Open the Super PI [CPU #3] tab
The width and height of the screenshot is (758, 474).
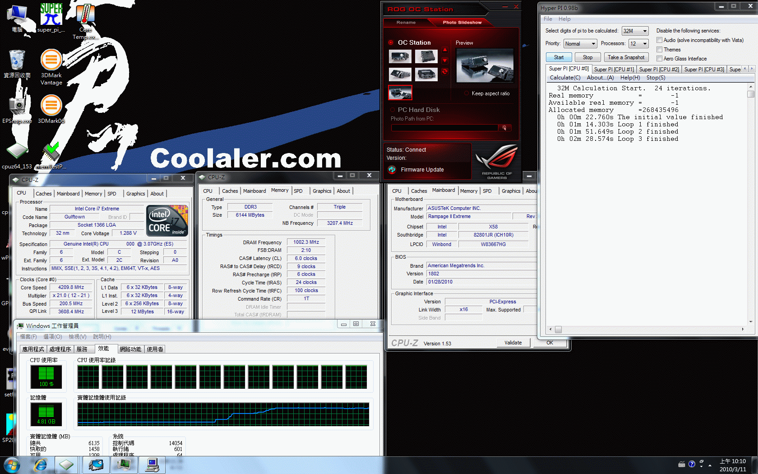(x=704, y=70)
